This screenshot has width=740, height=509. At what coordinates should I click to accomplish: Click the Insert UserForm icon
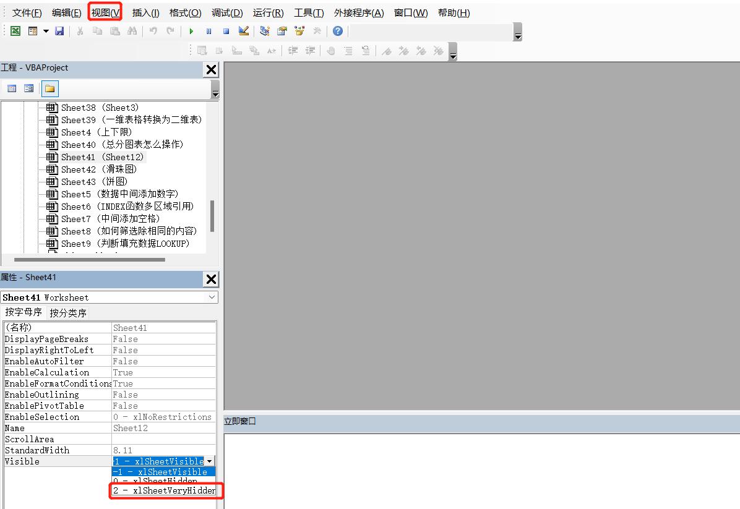[x=33, y=31]
